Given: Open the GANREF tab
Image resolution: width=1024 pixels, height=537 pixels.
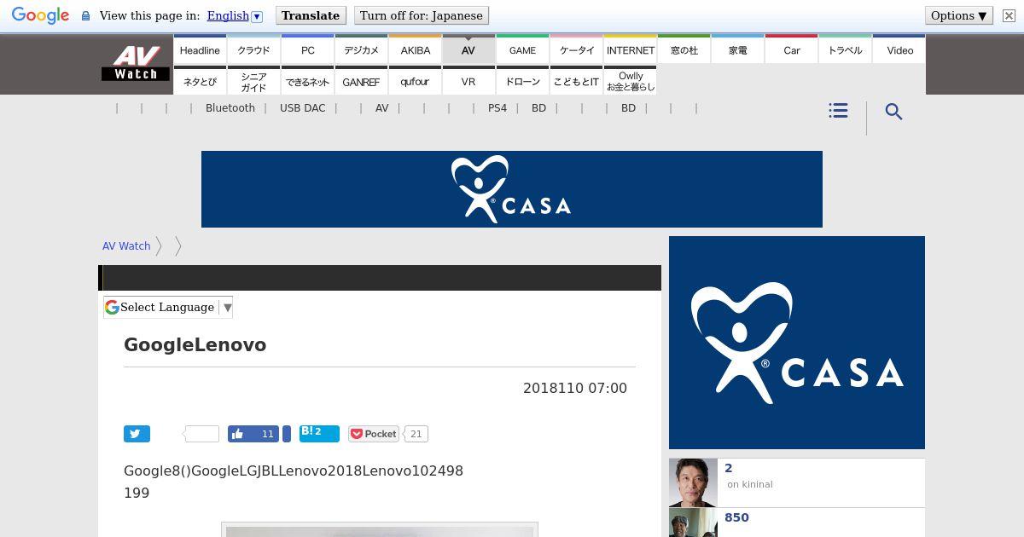Looking at the screenshot, I should (361, 81).
